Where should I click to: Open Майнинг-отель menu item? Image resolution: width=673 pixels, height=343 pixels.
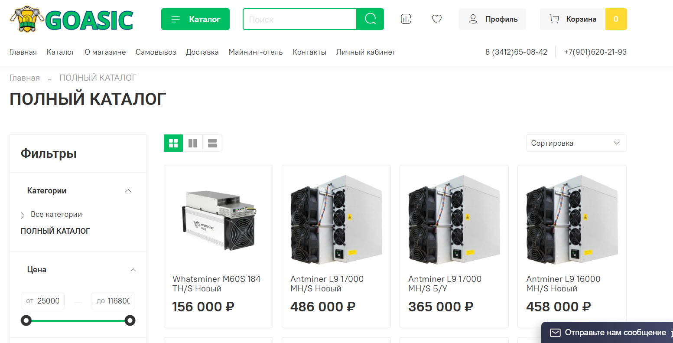256,52
